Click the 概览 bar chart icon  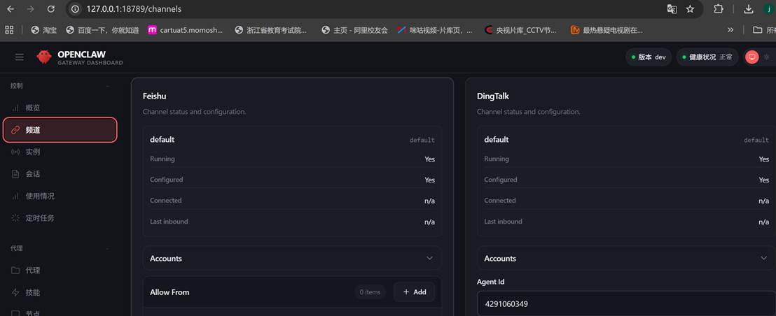coord(15,108)
